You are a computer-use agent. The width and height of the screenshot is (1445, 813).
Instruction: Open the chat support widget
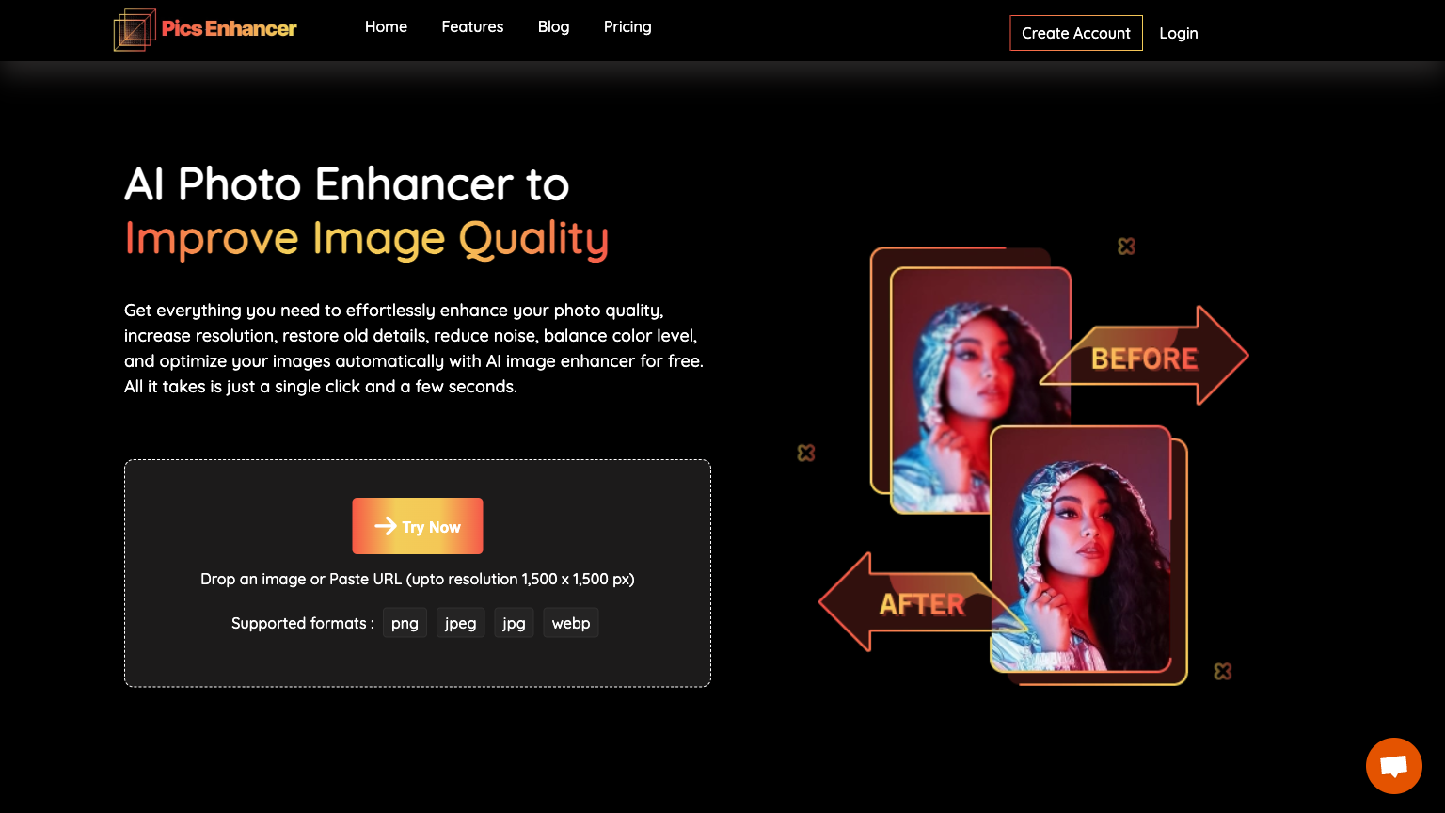[x=1393, y=766]
